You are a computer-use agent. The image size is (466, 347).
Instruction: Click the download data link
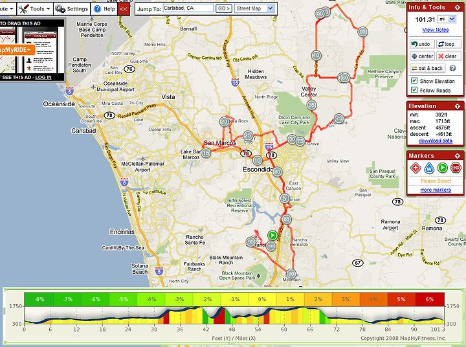point(436,140)
